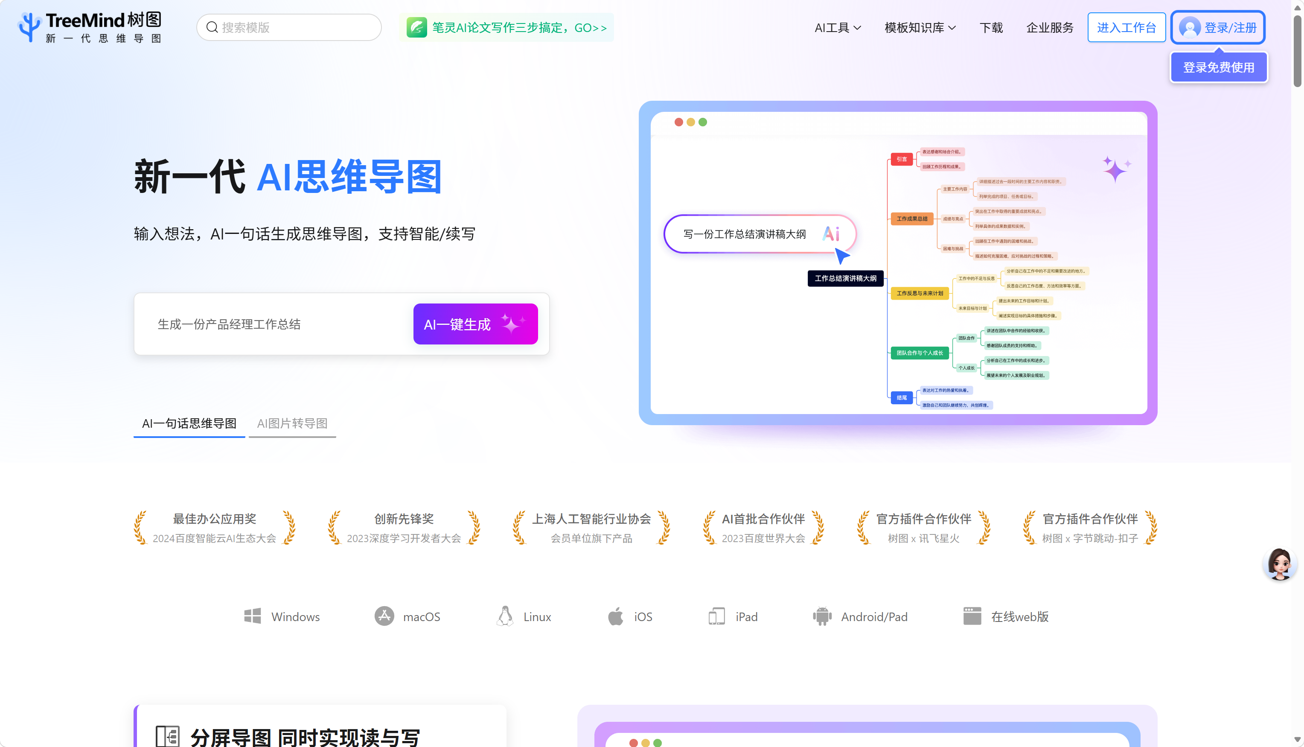Viewport: 1304px width, 747px height.
Task: Click the 进入工作台 button
Action: click(1126, 28)
